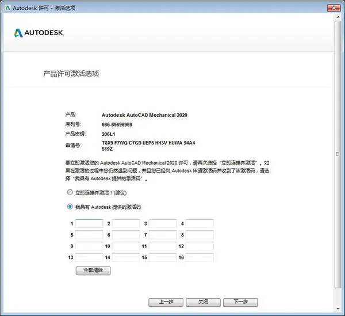
Task: Click activation code field 9
Action: point(89,246)
